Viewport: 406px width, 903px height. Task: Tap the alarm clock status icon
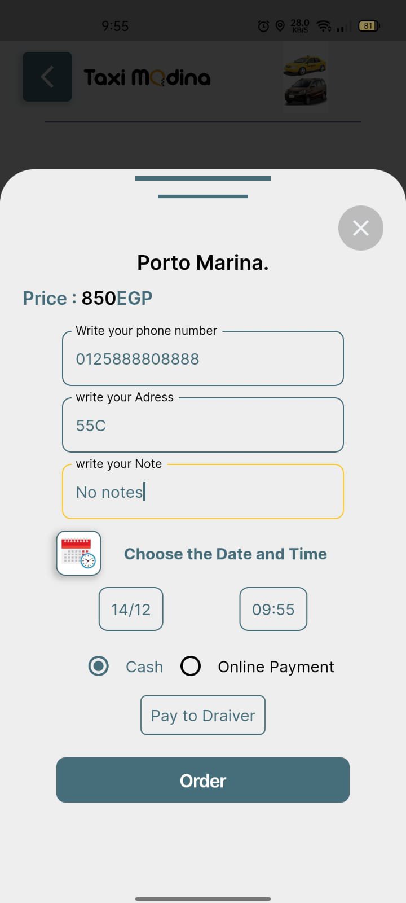263,26
